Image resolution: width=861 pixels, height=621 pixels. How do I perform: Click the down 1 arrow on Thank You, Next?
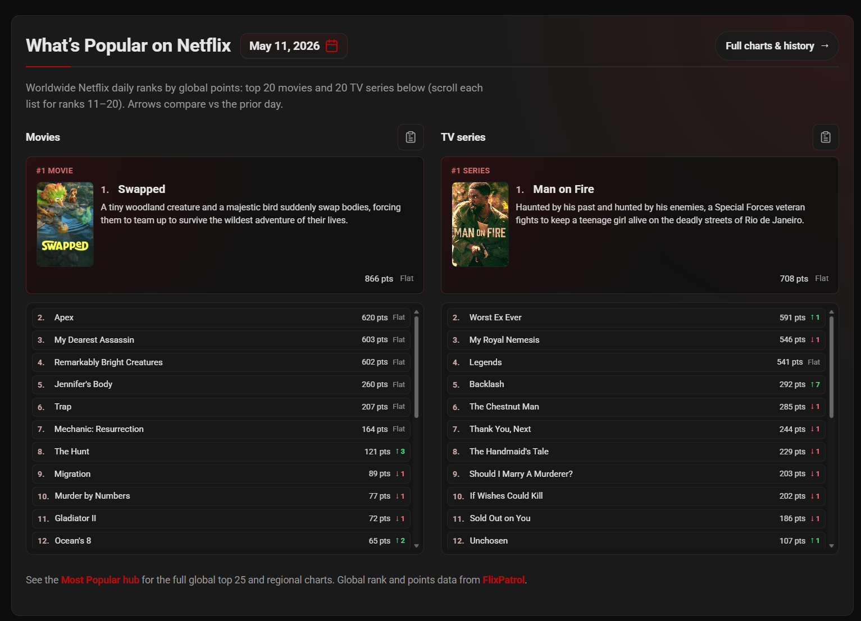point(815,429)
